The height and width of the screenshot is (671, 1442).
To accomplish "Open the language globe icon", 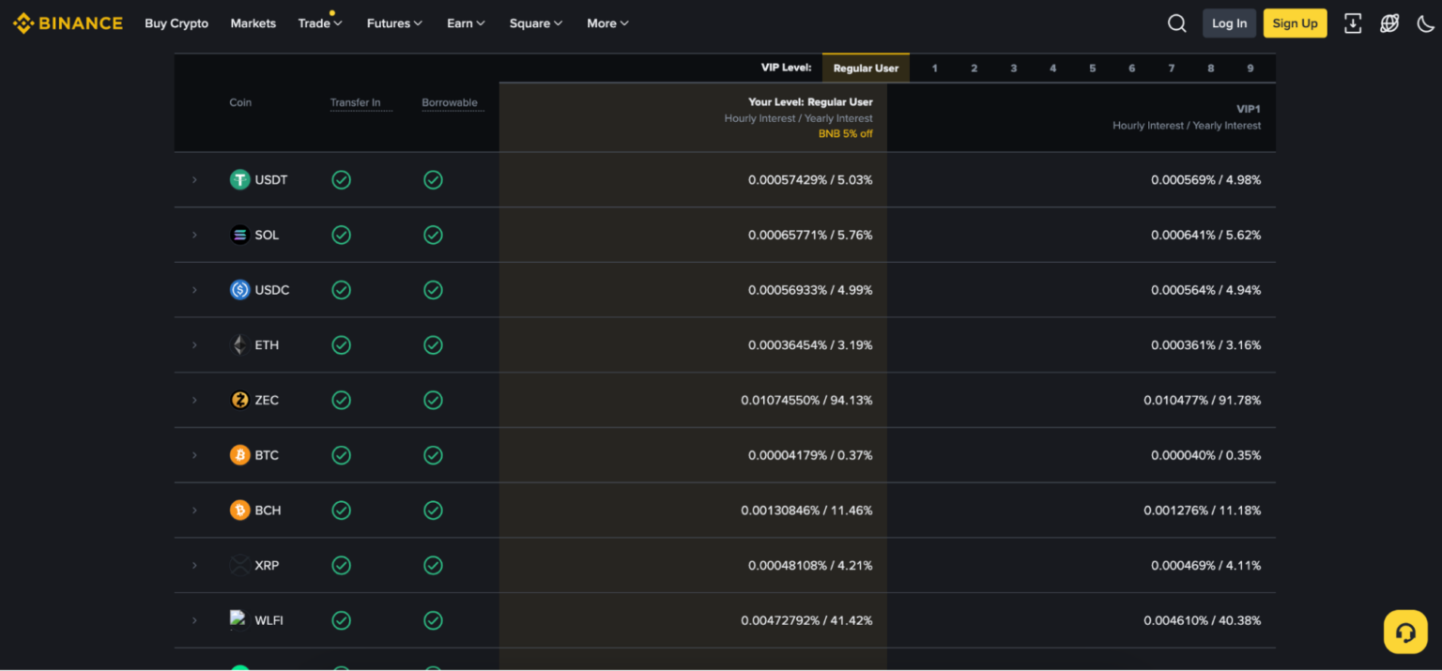I will [x=1389, y=23].
